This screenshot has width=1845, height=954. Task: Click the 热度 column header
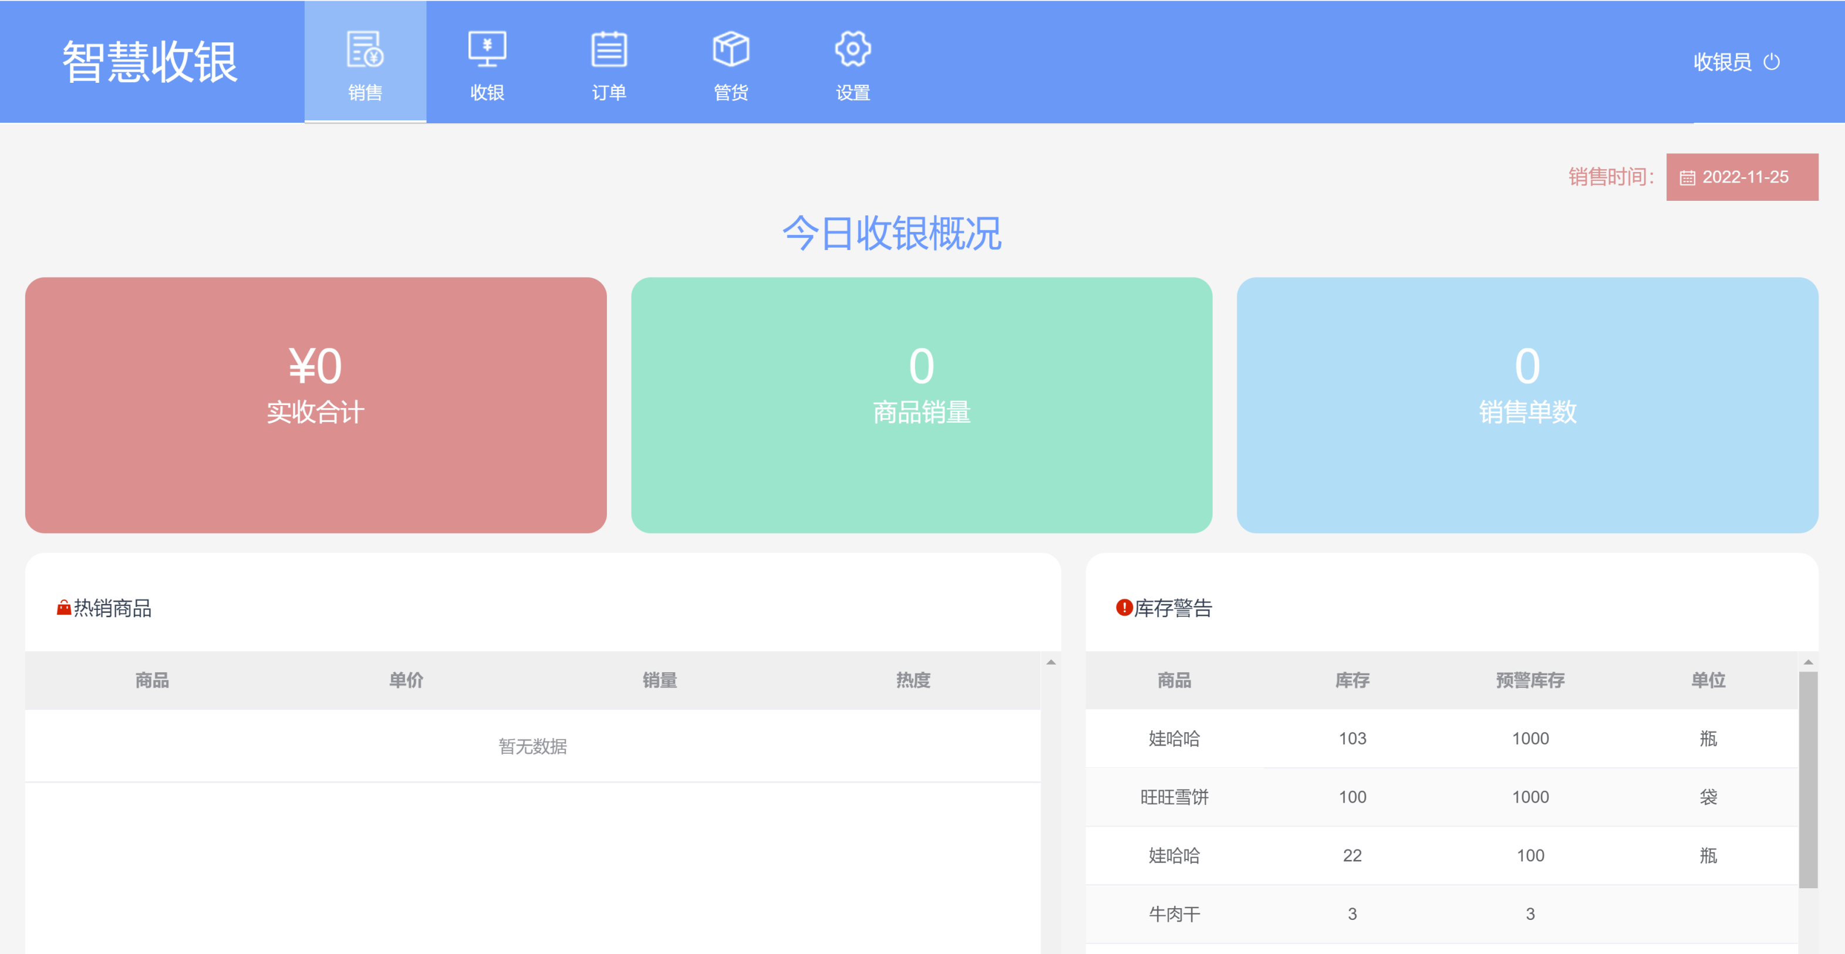[913, 680]
